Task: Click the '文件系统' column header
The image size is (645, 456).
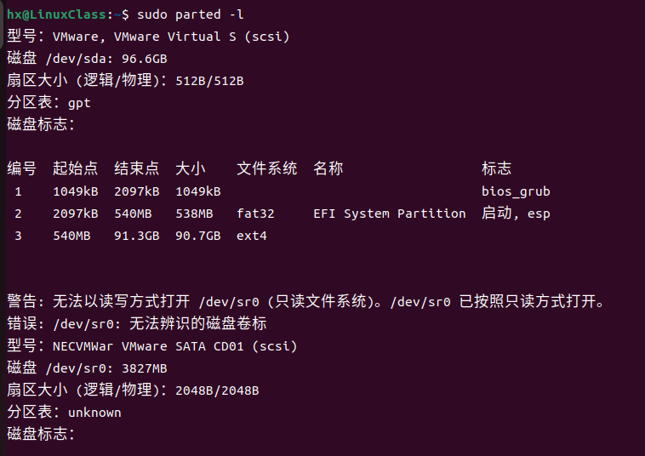Action: 266,168
